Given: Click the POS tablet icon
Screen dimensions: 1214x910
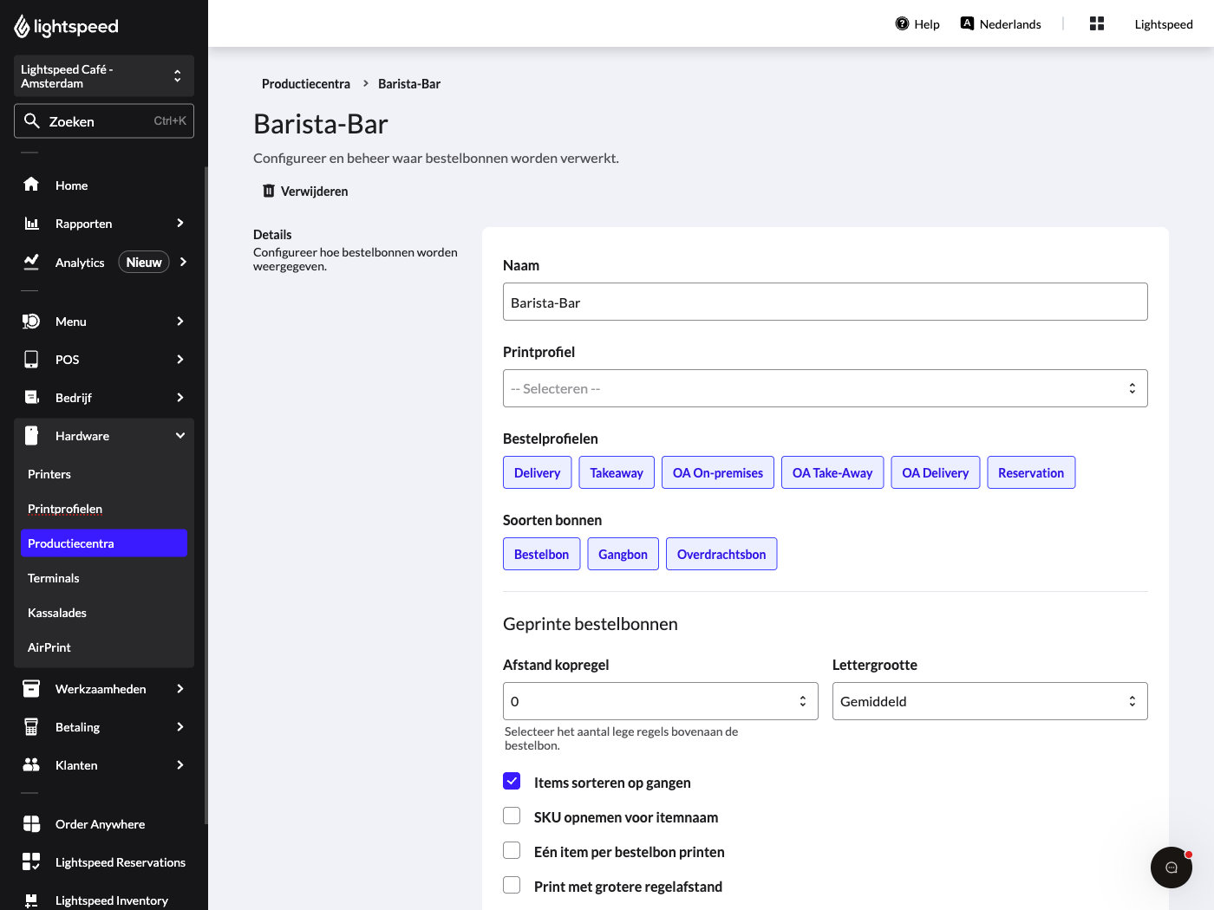Looking at the screenshot, I should click(x=31, y=359).
